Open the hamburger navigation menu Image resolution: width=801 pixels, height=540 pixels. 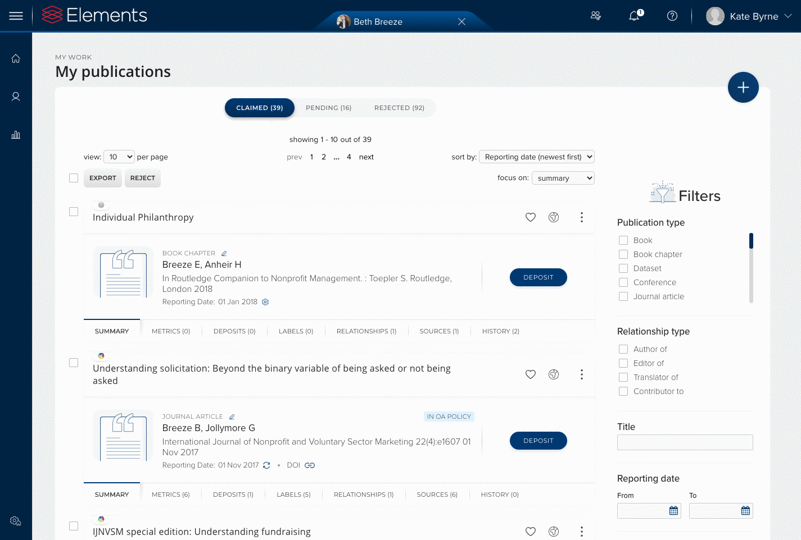click(x=16, y=16)
